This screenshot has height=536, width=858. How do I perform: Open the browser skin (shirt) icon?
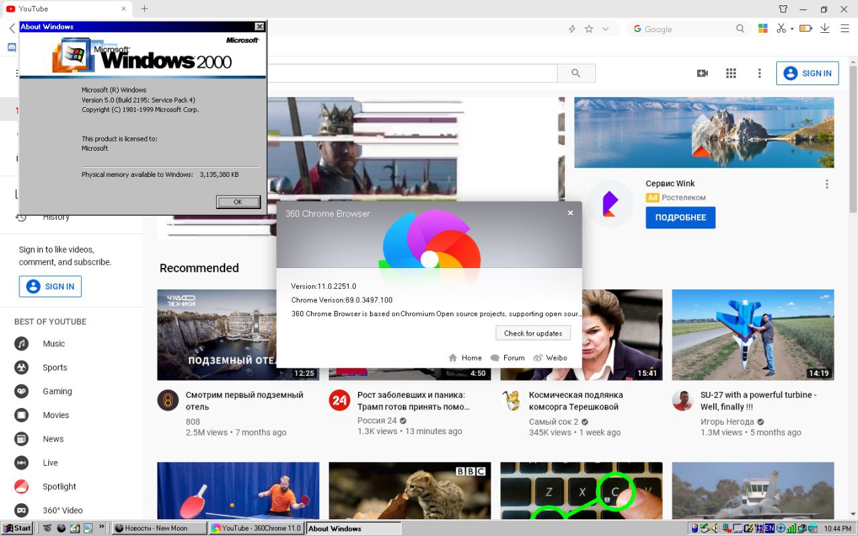pos(784,9)
